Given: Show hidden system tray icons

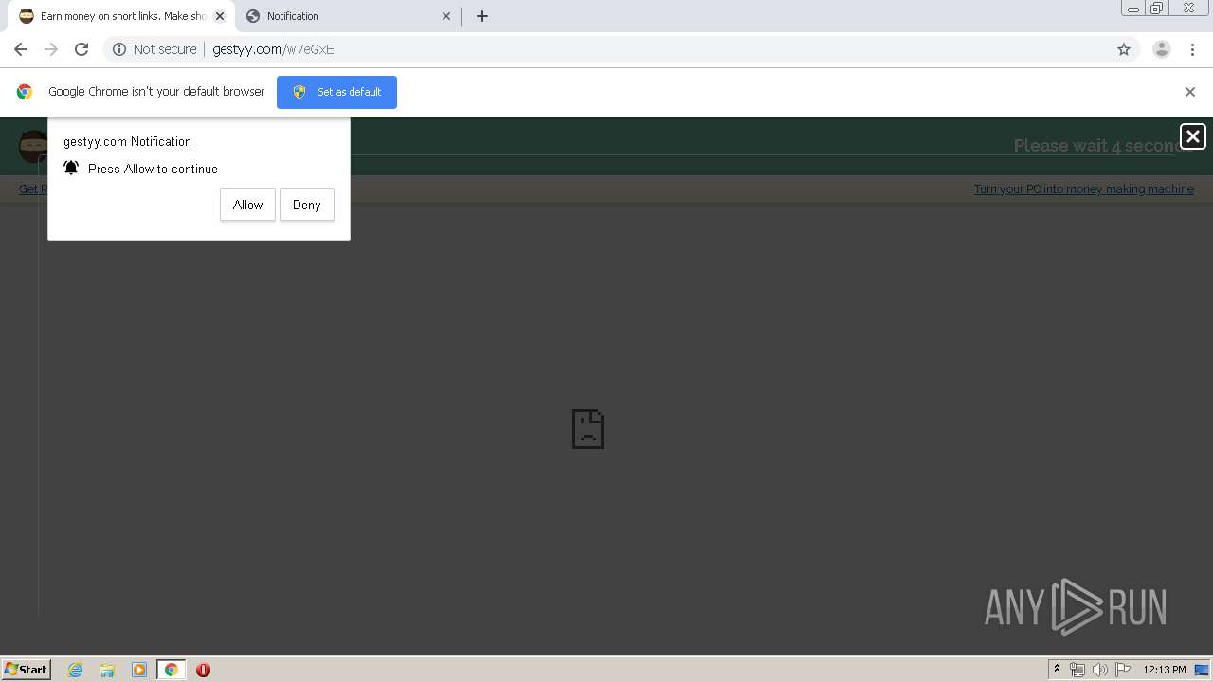Looking at the screenshot, I should pyautogui.click(x=1057, y=670).
